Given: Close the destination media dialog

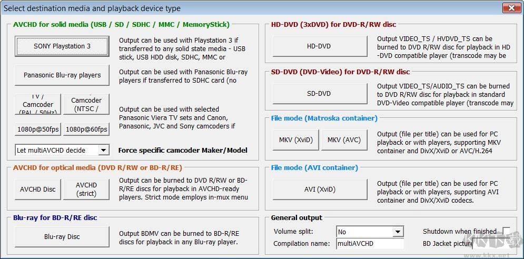Looking at the screenshot, I should [x=511, y=8].
